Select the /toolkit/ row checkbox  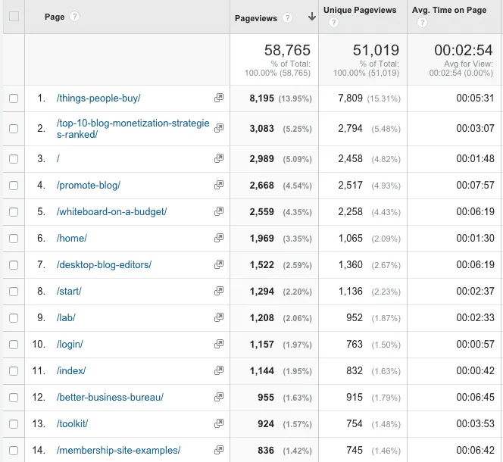14,424
